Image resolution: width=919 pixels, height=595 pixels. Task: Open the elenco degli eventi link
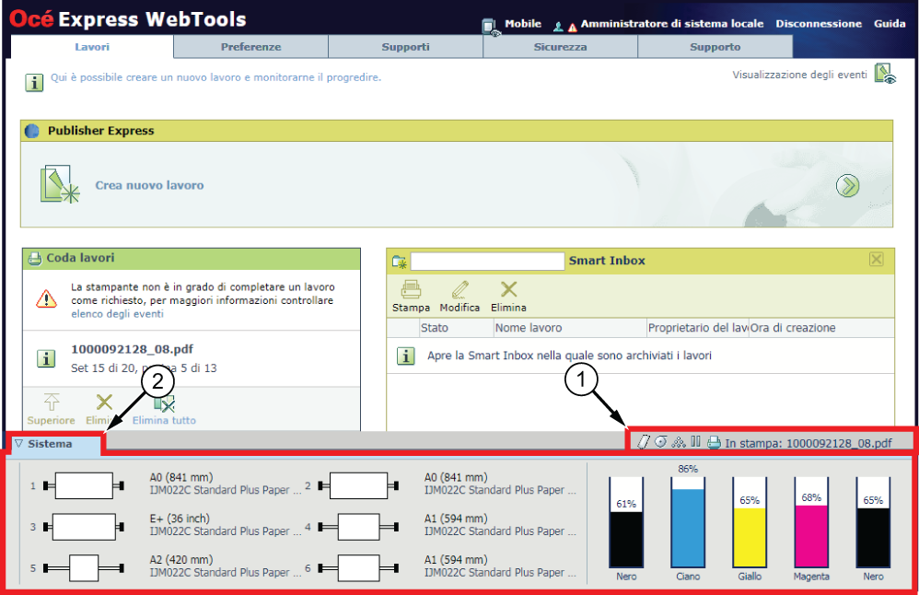click(x=117, y=314)
